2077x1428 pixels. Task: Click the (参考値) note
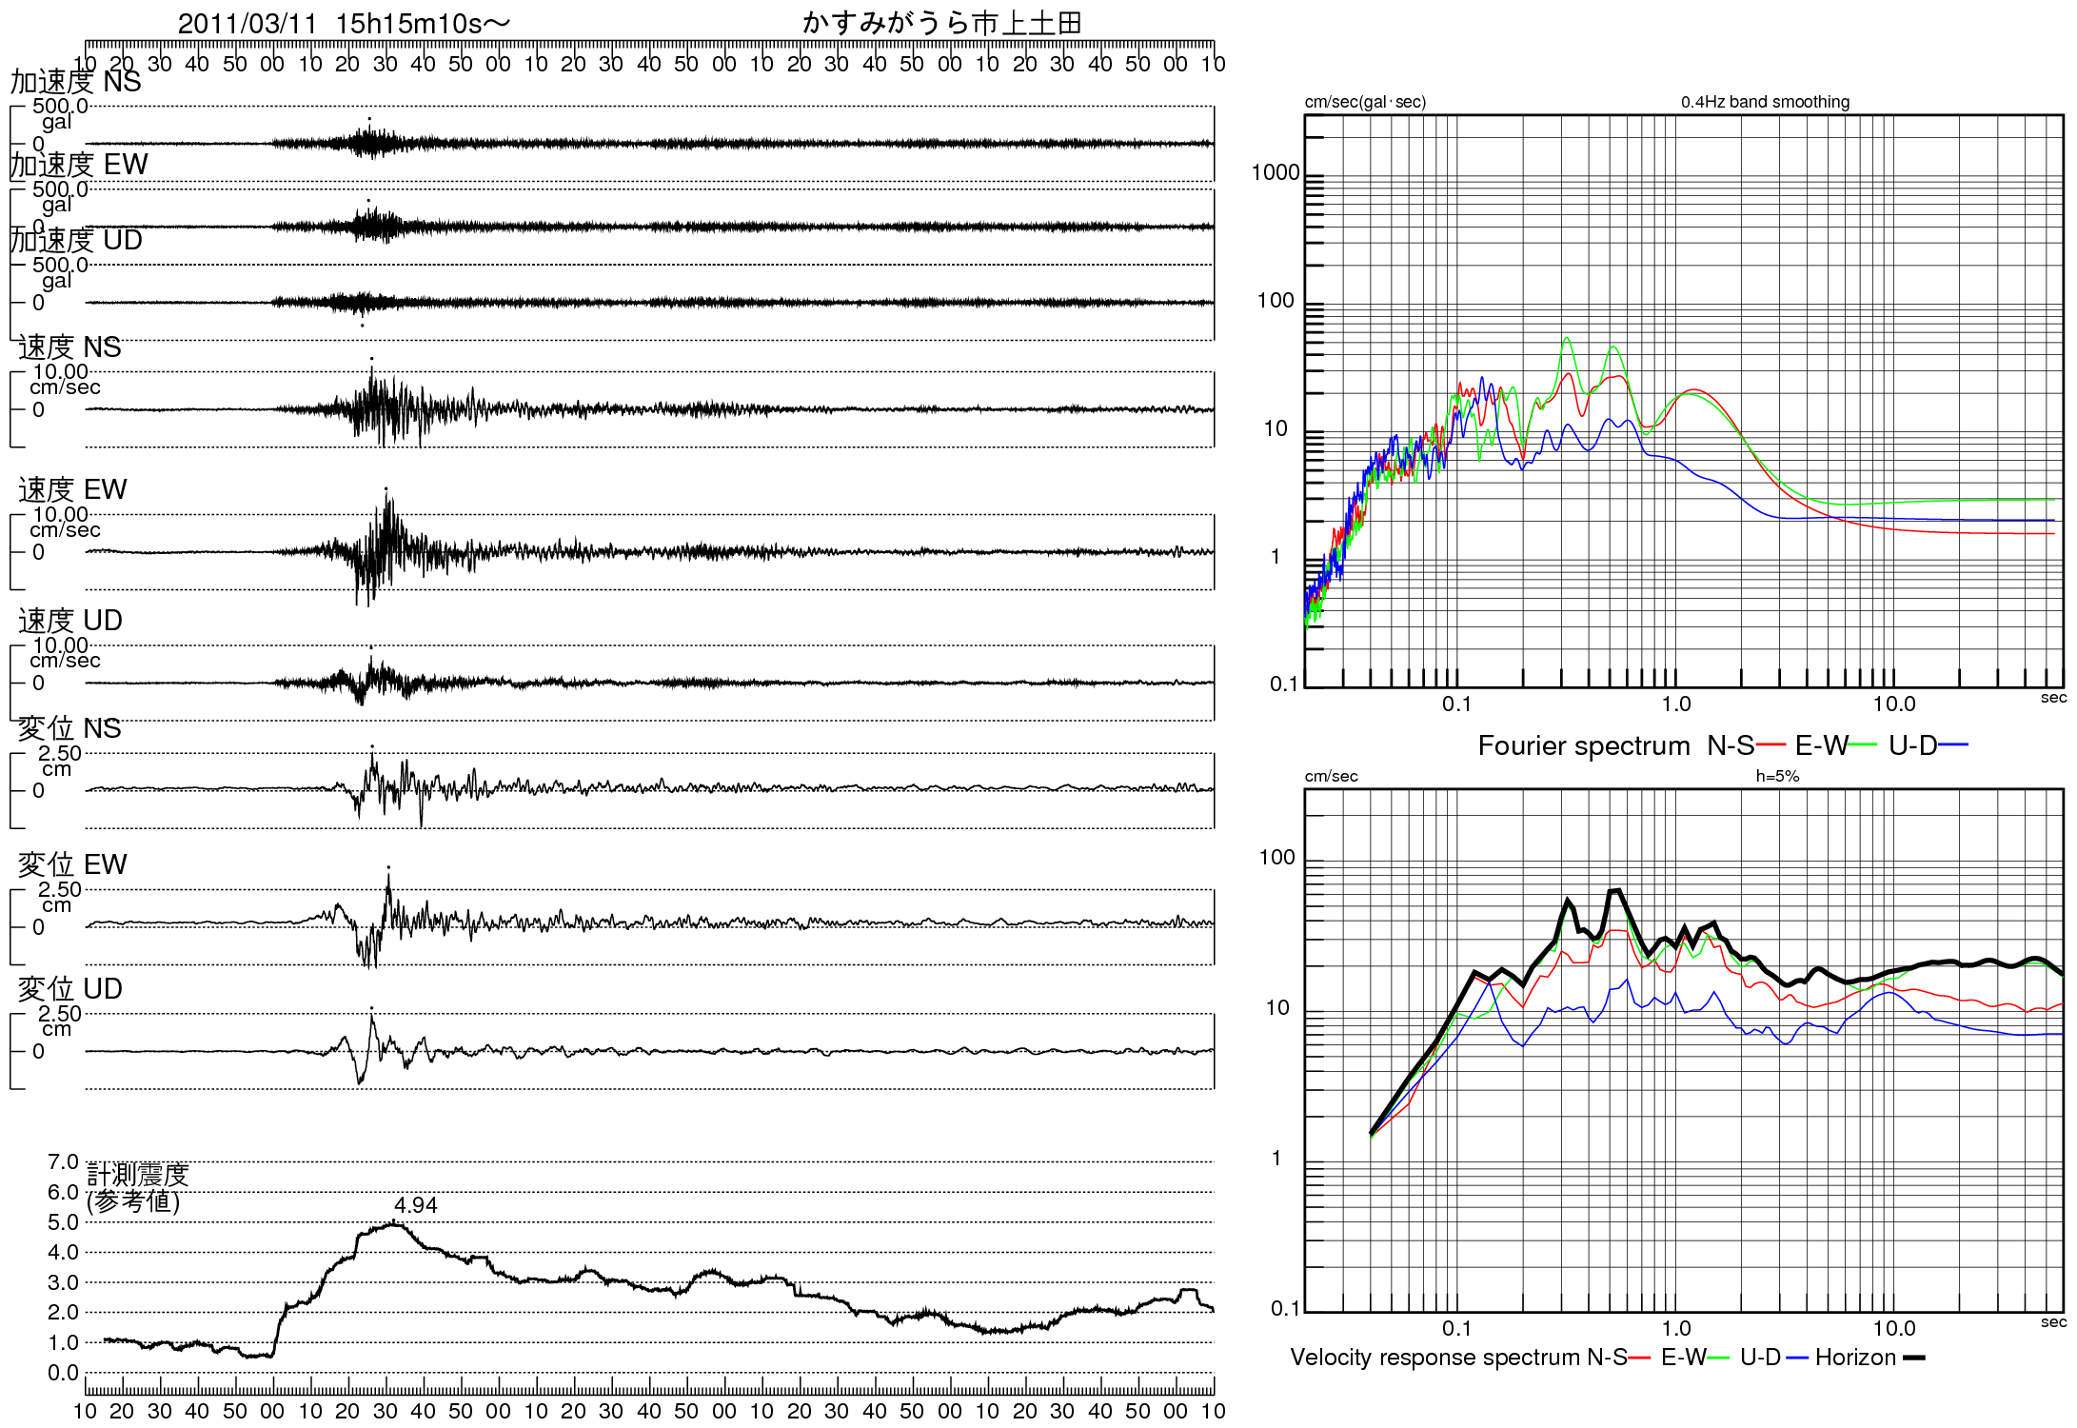[x=133, y=1201]
